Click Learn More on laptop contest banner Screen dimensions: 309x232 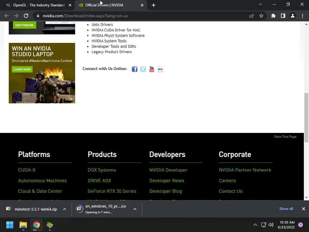click(22, 69)
